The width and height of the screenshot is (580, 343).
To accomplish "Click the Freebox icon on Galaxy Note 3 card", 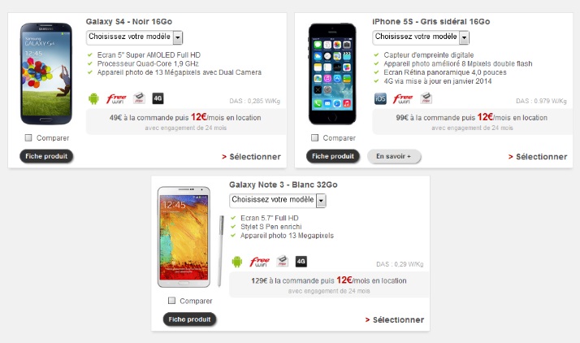I will (x=283, y=261).
